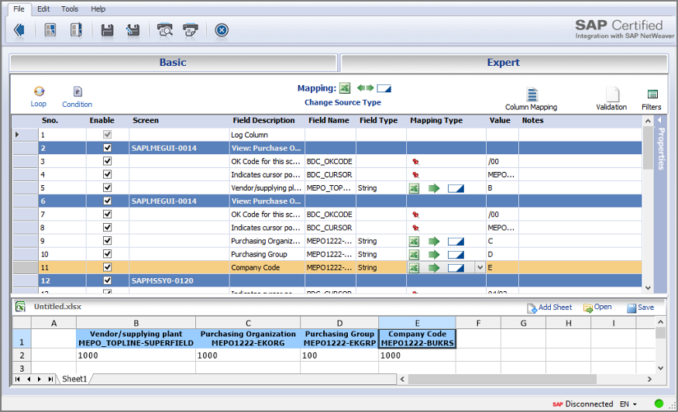Open the Help menu

coord(98,9)
